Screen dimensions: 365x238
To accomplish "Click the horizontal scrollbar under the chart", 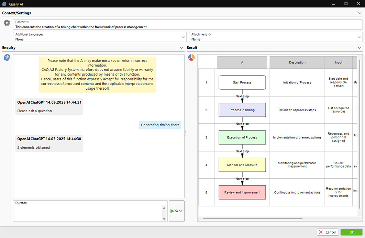I will pos(253,218).
